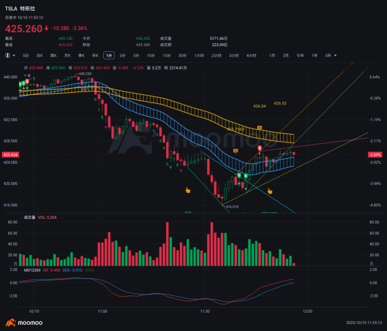The width and height of the screenshot is (387, 331).
Task: Switch to the 周K weekly tab
Action: (x=54, y=56)
